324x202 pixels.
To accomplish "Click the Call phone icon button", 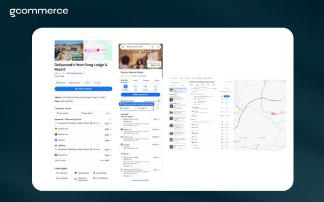I will [x=97, y=82].
